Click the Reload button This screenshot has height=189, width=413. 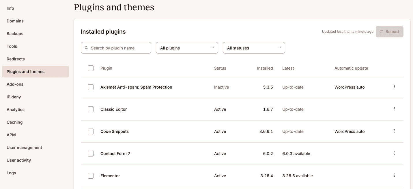[389, 32]
